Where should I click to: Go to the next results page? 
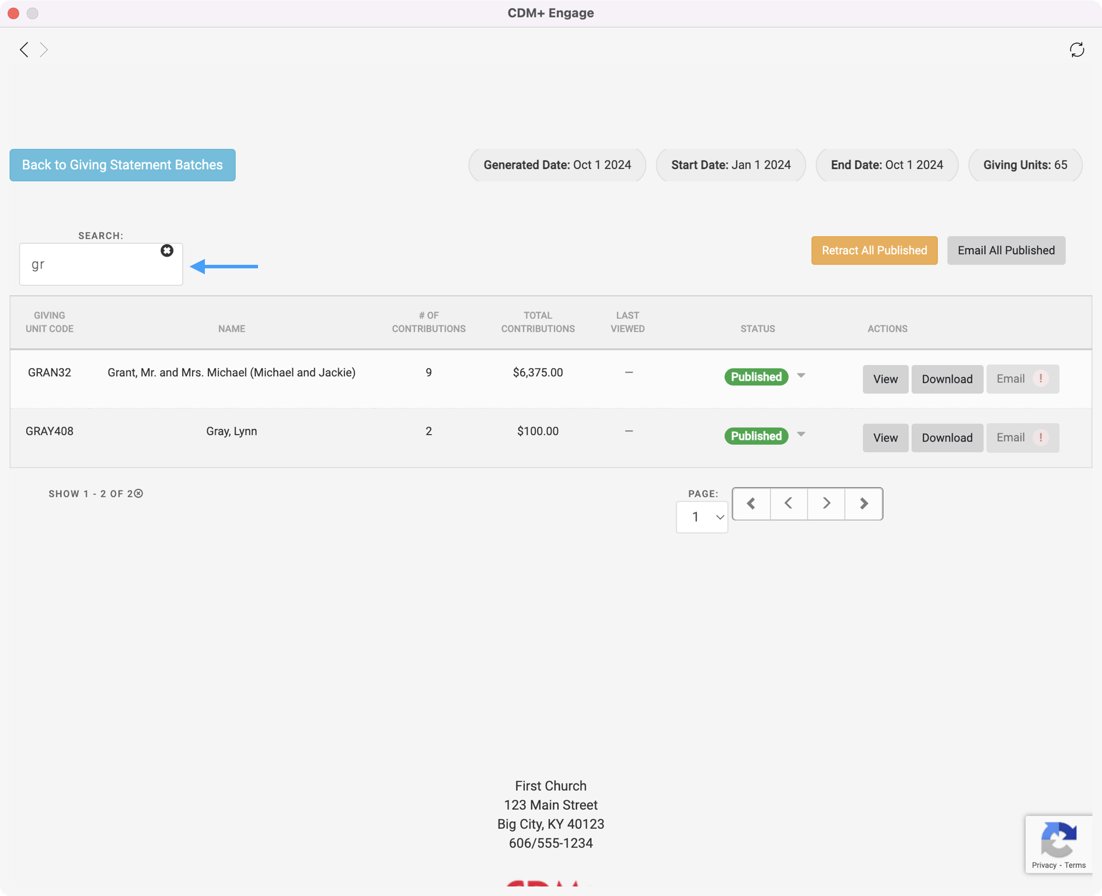[826, 503]
